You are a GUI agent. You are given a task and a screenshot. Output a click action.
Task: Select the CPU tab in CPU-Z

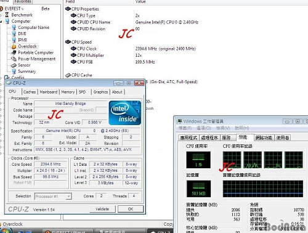pyautogui.click(x=12, y=91)
